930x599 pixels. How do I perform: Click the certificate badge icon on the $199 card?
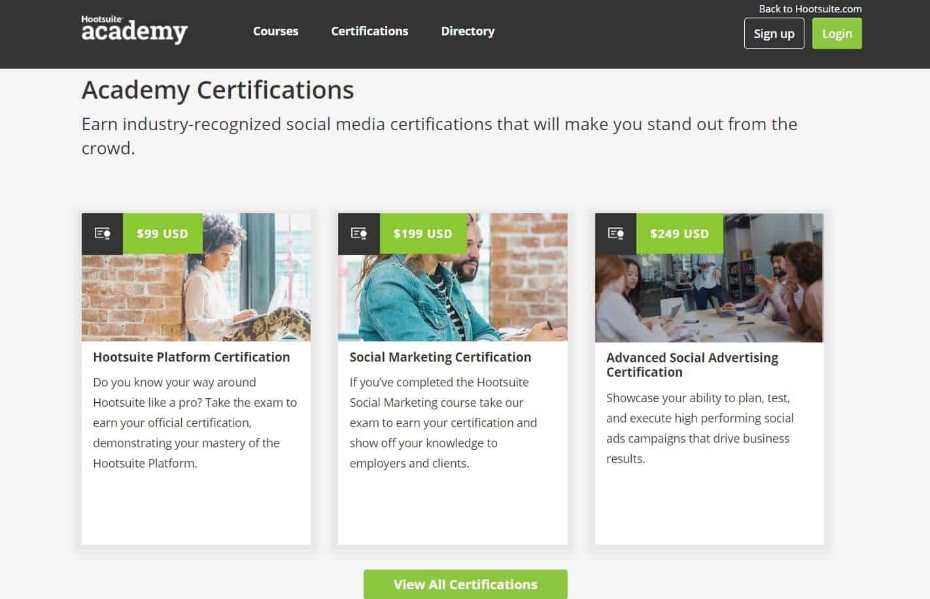tap(358, 233)
